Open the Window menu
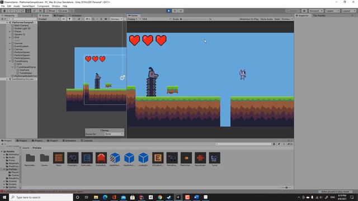The image size is (358, 201). click(x=56, y=6)
